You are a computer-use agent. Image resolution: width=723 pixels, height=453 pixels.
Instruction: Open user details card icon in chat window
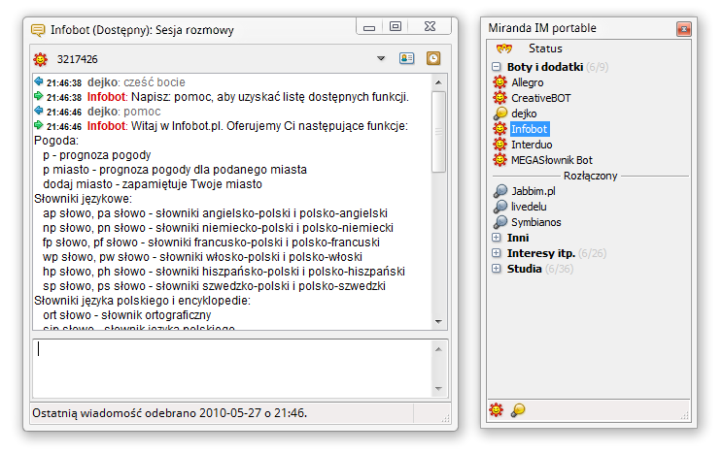[406, 58]
